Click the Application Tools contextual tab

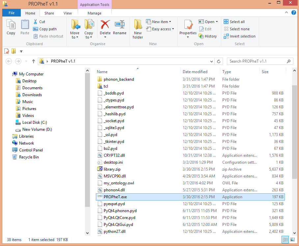[95, 5]
